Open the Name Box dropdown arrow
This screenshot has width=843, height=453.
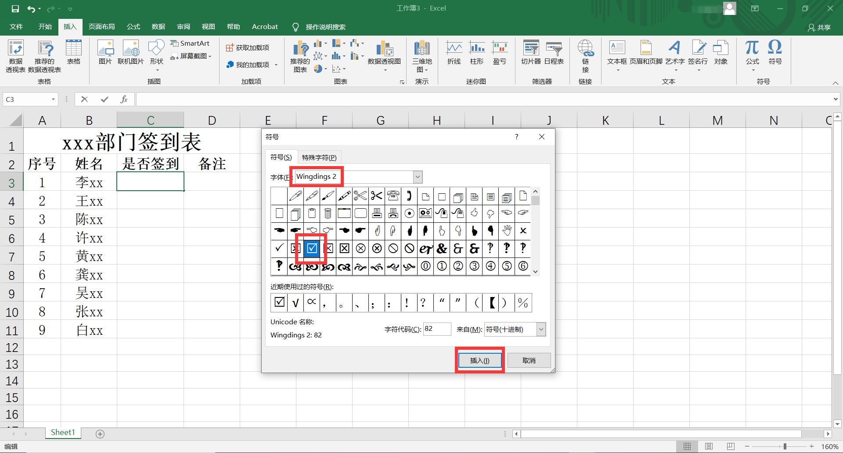53,100
